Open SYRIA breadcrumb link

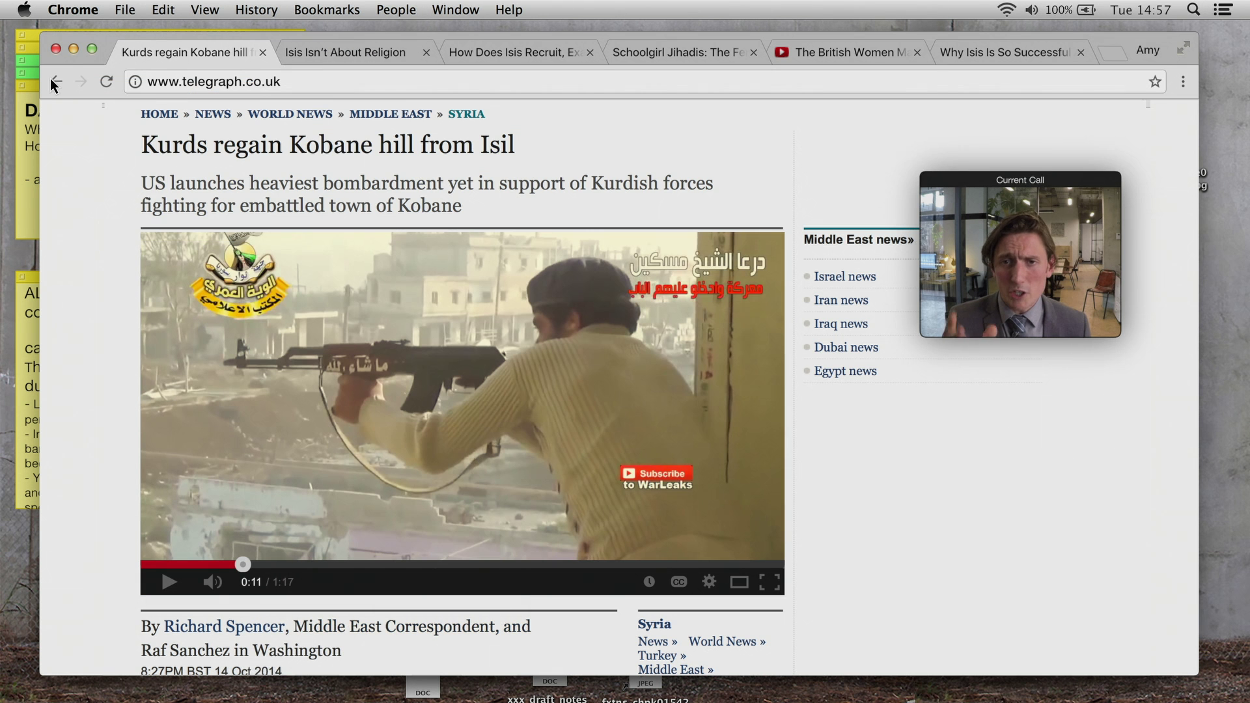466,114
